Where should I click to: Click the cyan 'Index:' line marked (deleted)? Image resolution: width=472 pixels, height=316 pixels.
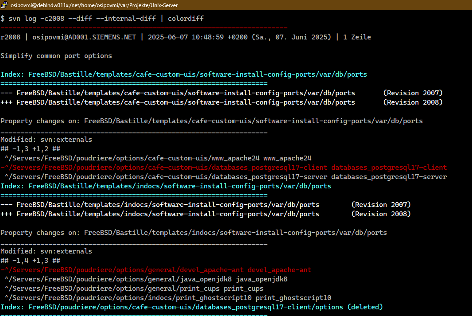192,307
